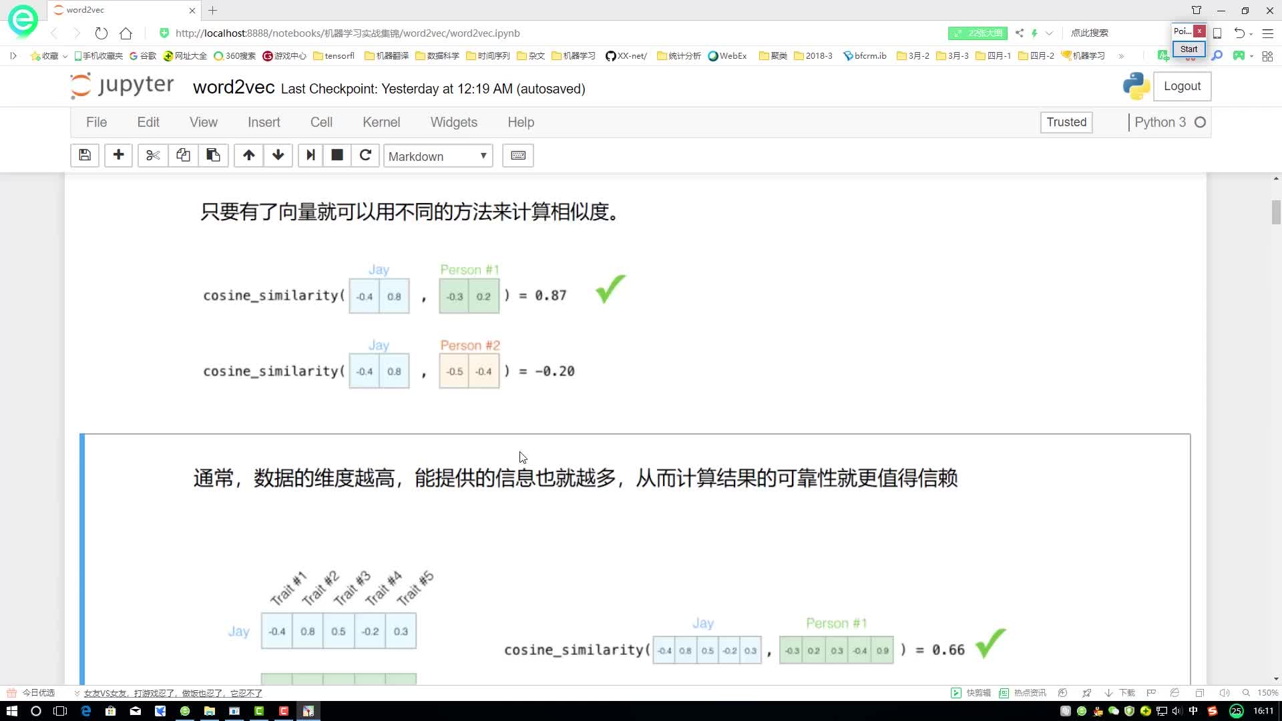Viewport: 1282px width, 721px height.
Task: Click the copy cell icon
Action: 183,156
